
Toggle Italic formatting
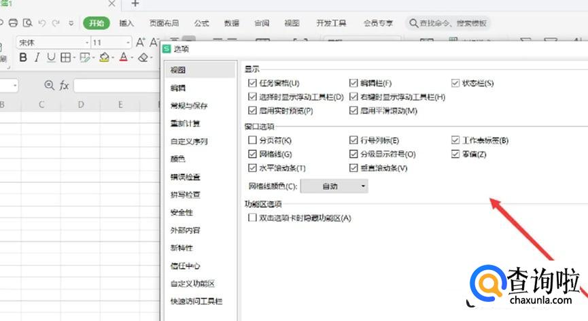pyautogui.click(x=37, y=57)
